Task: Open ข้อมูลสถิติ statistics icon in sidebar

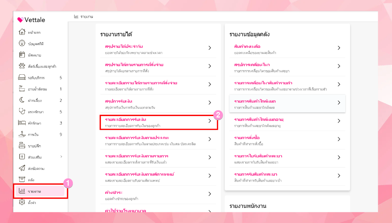Action: 22,44
